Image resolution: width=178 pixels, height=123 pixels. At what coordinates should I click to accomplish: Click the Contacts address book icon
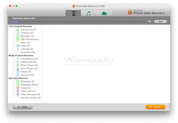pos(18,33)
